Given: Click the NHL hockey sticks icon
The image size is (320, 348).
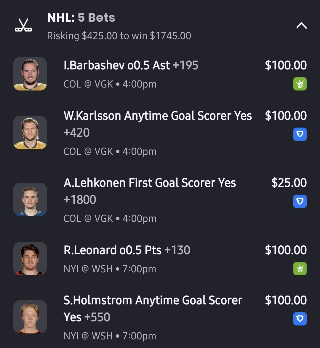Looking at the screenshot, I should point(23,26).
